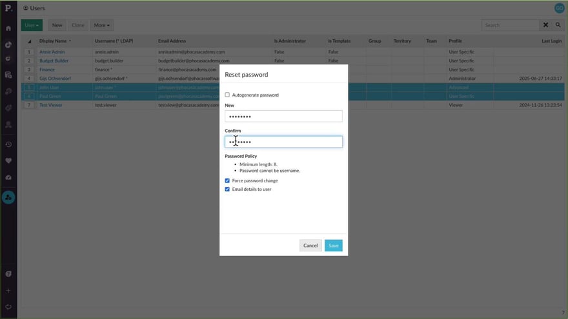The height and width of the screenshot is (319, 568).
Task: Open the highlighted user administration icon
Action: (x=8, y=197)
